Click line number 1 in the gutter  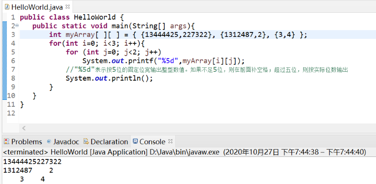pyautogui.click(x=13, y=17)
